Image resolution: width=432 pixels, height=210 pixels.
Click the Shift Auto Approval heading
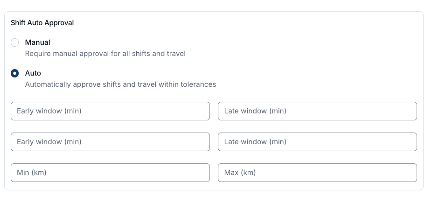click(x=42, y=23)
